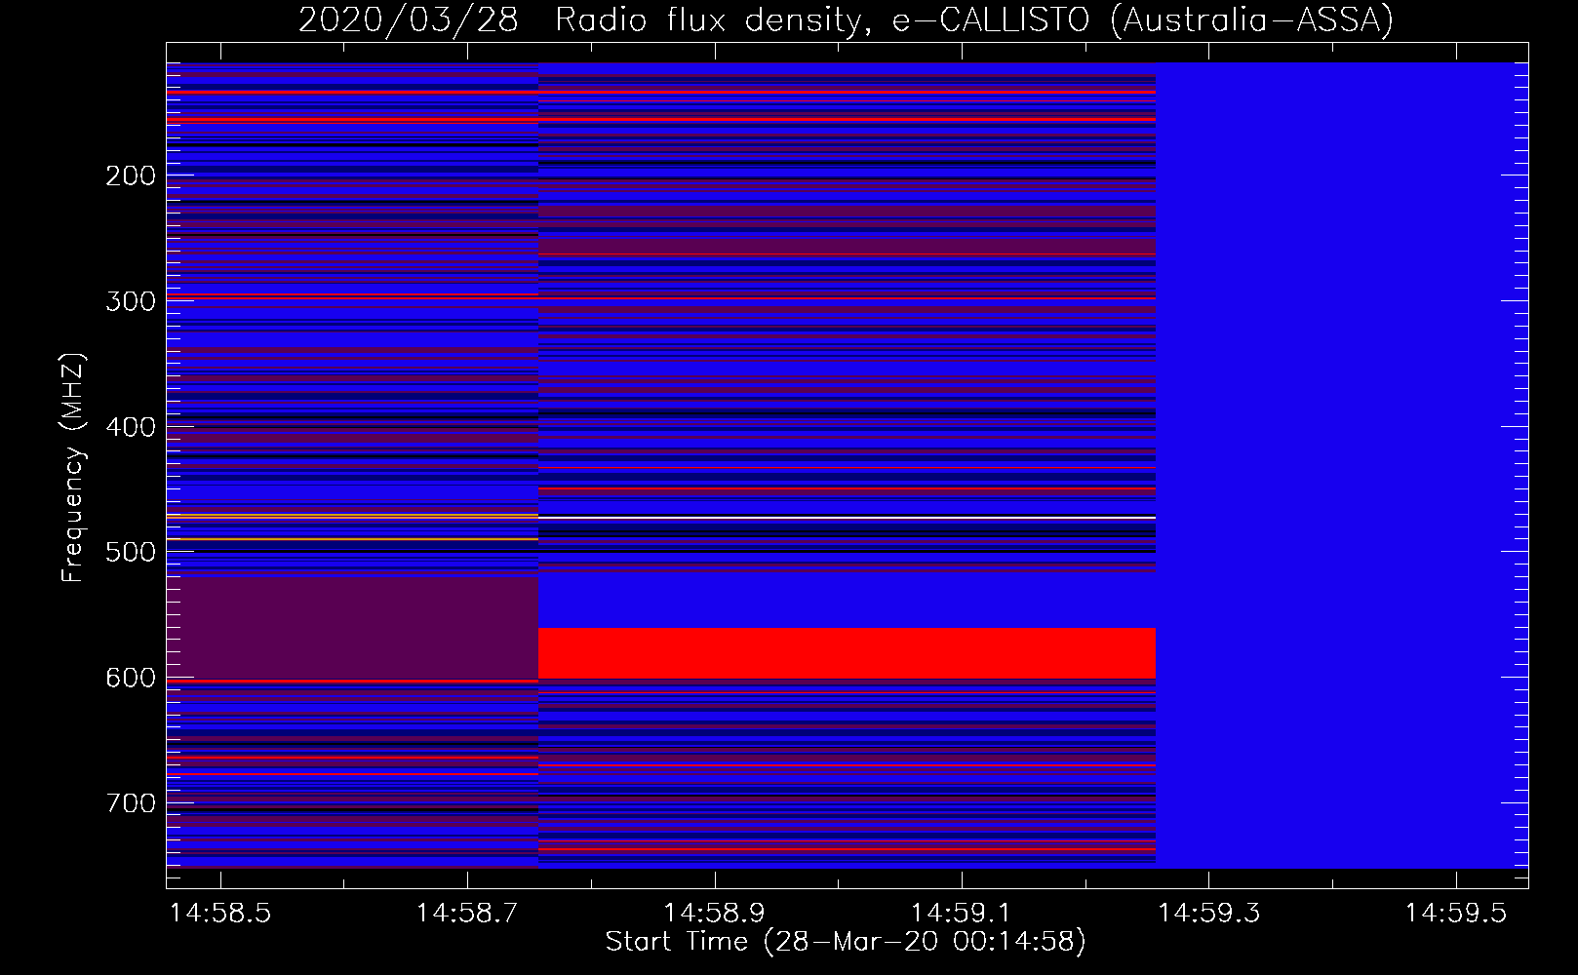The image size is (1578, 975).
Task: Click the 400 frequency tick label
Action: coord(131,427)
